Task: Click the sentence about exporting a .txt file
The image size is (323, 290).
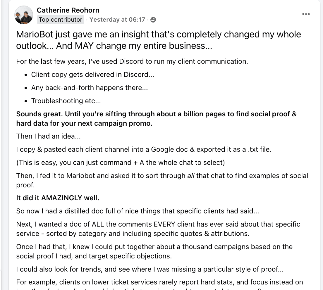Action: (x=144, y=149)
